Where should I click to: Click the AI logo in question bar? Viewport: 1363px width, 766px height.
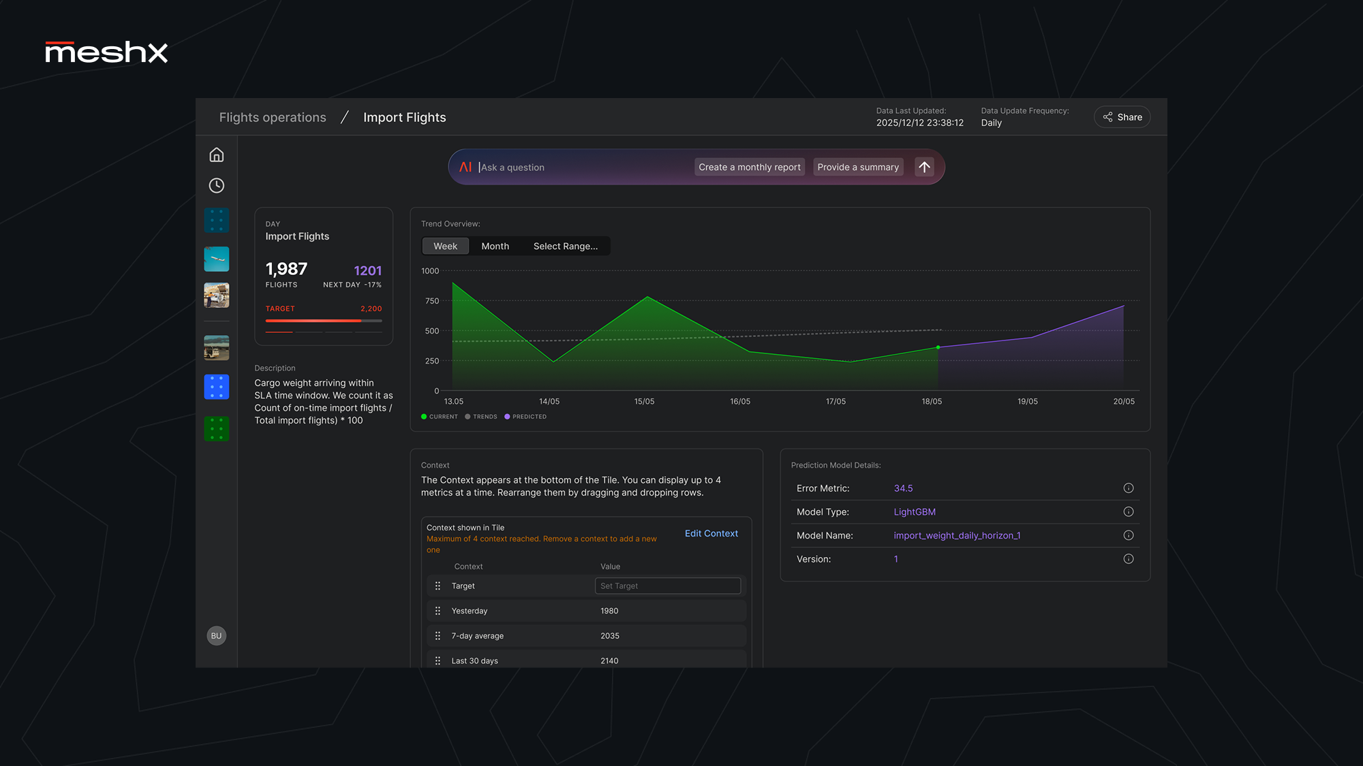465,167
